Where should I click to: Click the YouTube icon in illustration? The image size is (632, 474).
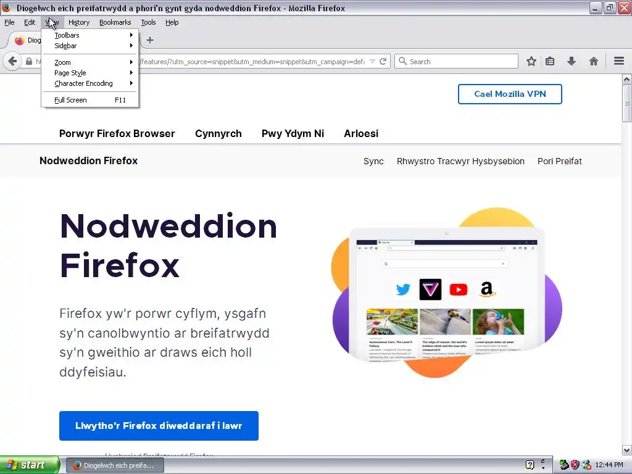click(459, 289)
